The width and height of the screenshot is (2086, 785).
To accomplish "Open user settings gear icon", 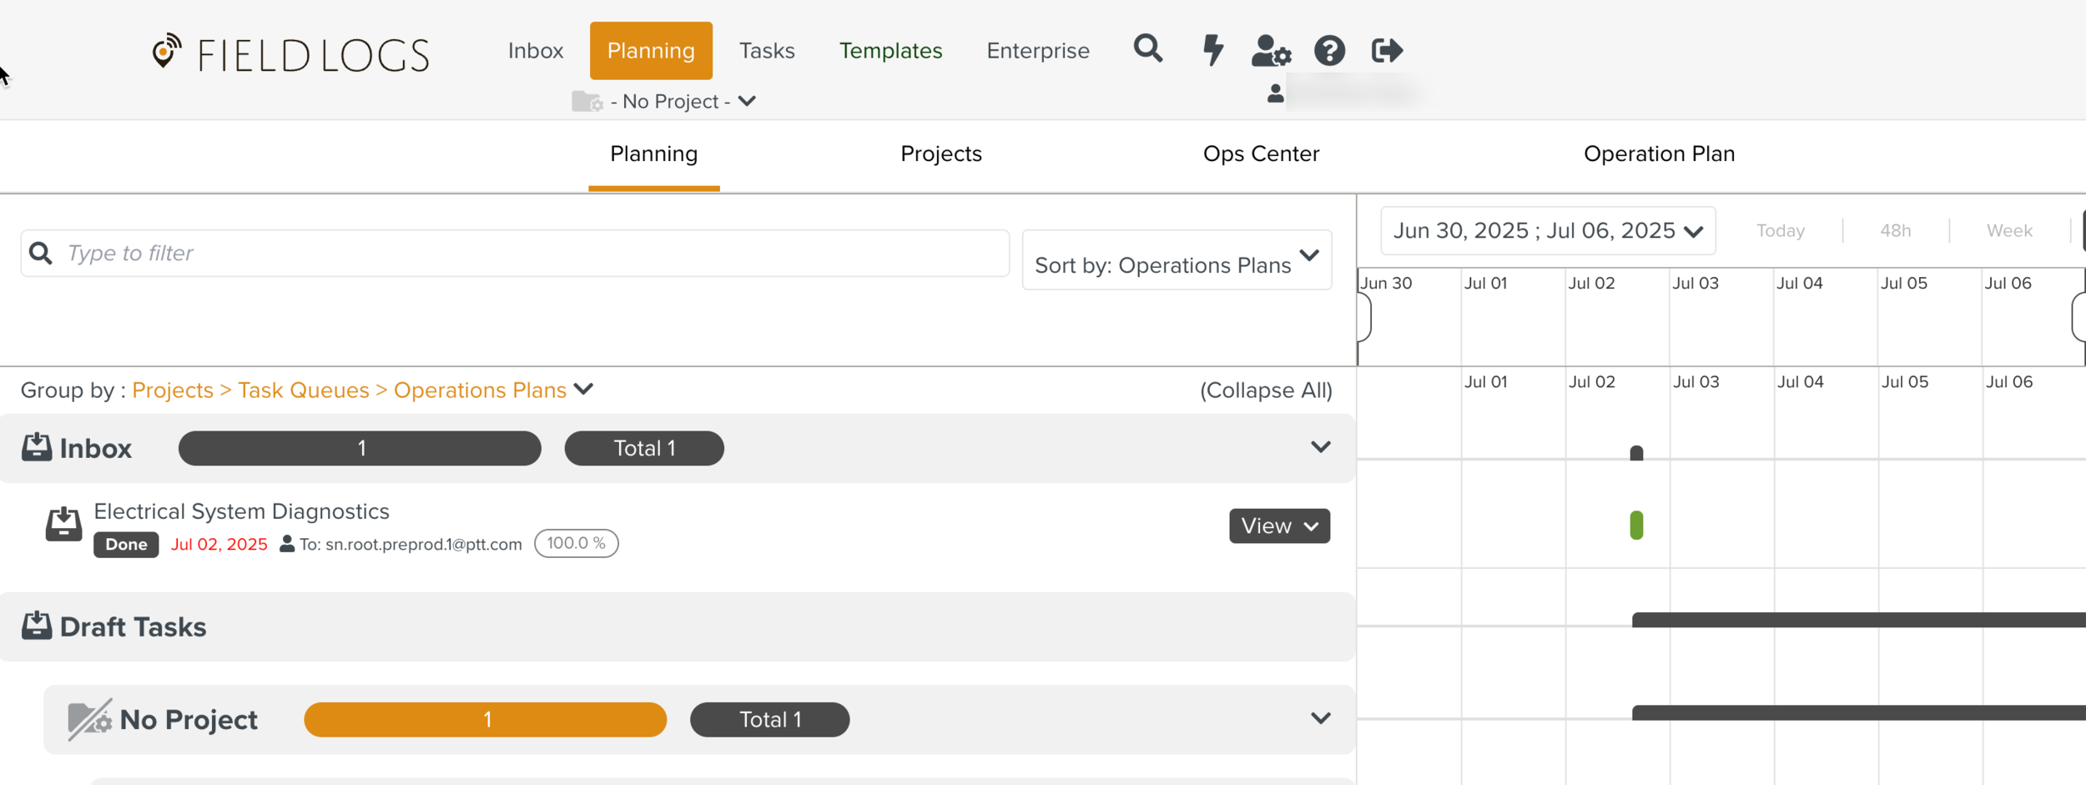I will [x=1270, y=51].
